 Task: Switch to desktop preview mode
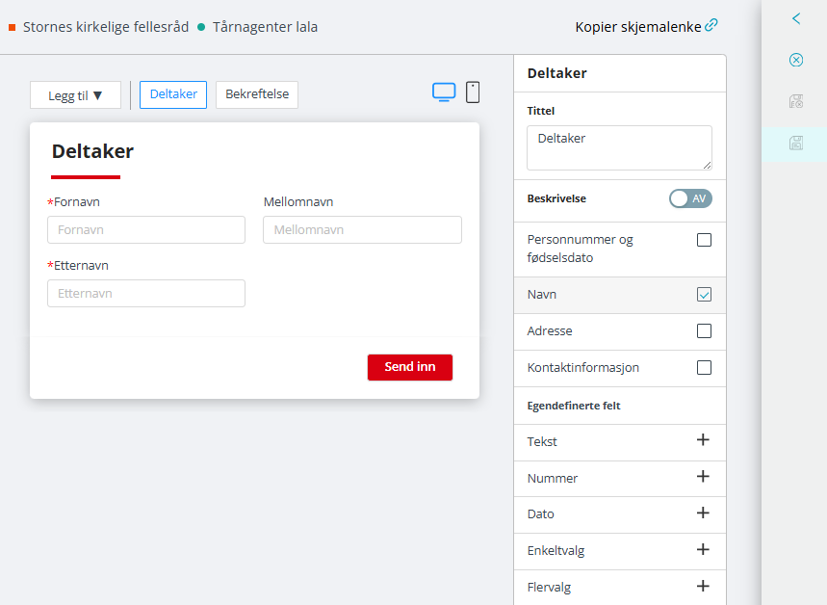point(444,91)
